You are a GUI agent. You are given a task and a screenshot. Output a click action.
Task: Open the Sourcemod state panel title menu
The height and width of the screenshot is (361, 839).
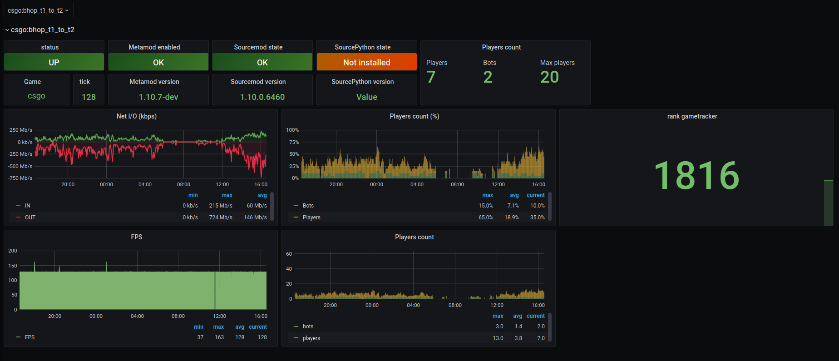(x=258, y=47)
